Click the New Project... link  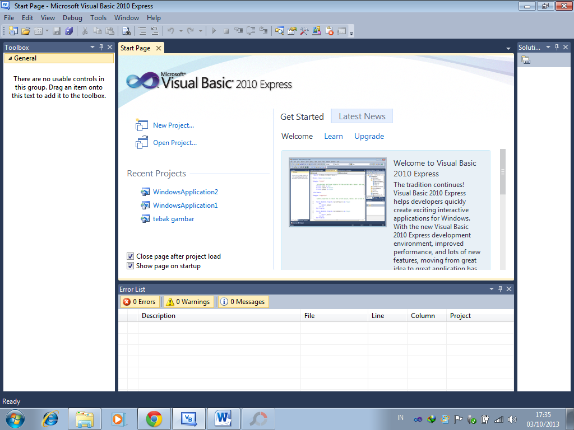pos(174,125)
